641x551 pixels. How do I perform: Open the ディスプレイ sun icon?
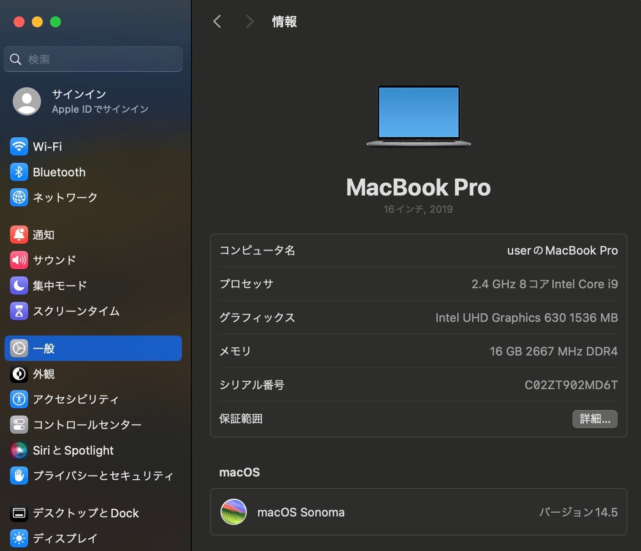[19, 538]
